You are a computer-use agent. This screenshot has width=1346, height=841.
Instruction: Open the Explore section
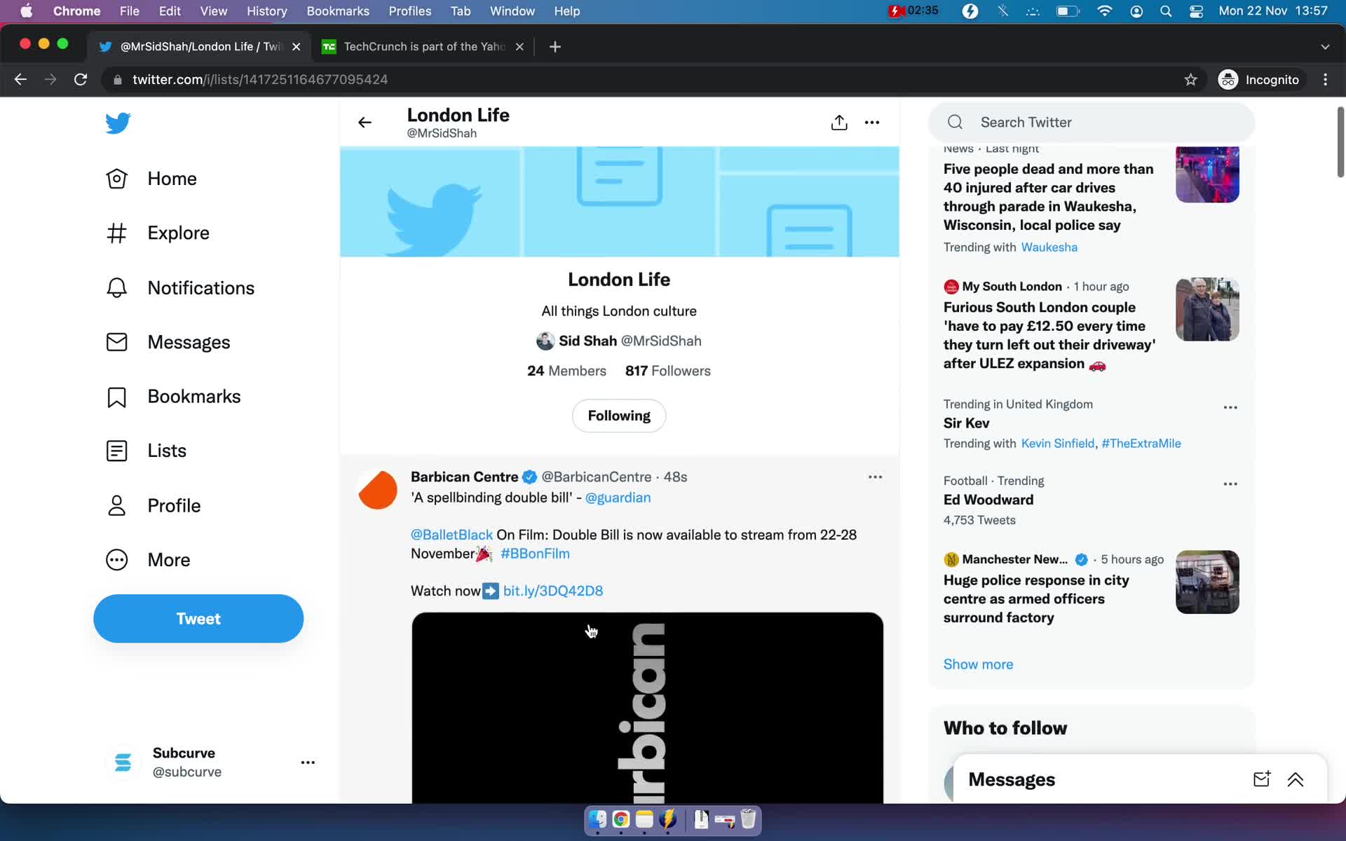pos(178,233)
